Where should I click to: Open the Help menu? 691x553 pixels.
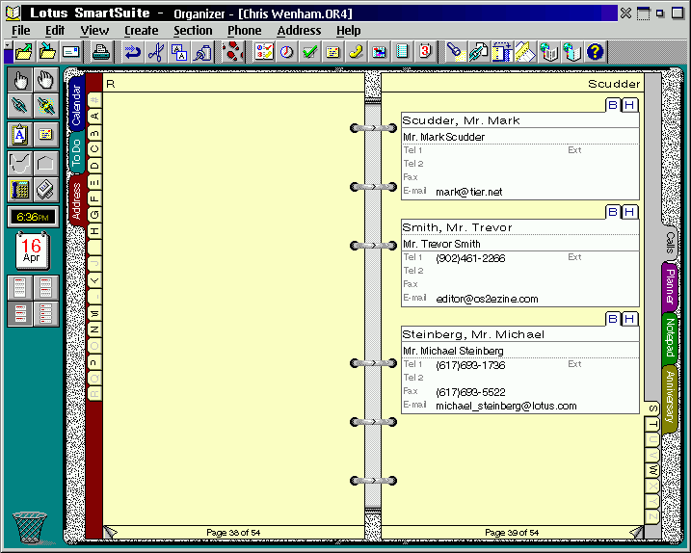click(348, 31)
